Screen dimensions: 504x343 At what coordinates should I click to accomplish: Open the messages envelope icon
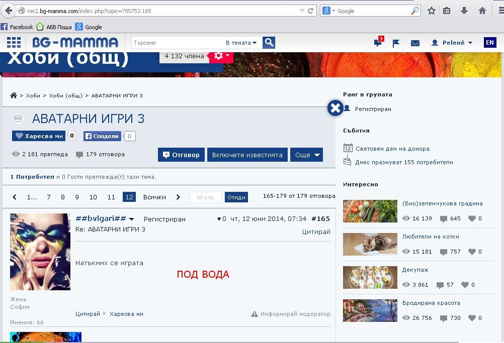click(415, 43)
